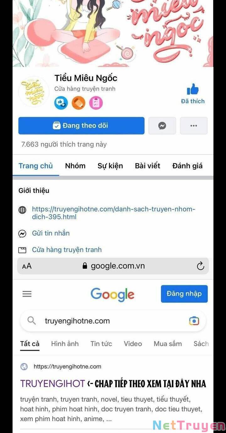The image size is (226, 433).
Task: Click the pink clipboard badge icon
Action: [x=96, y=103]
